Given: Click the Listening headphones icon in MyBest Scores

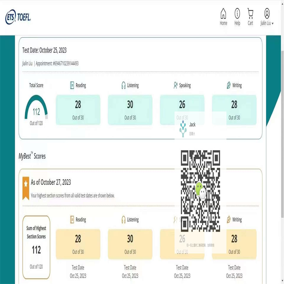Looking at the screenshot, I should (124, 219).
